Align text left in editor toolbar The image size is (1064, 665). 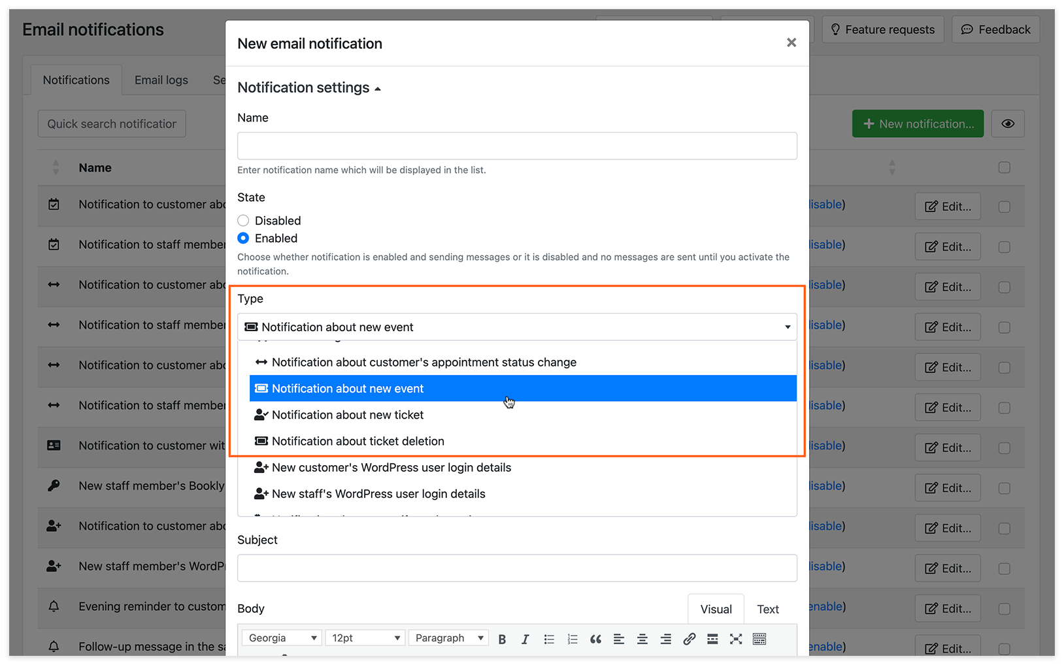(x=619, y=639)
